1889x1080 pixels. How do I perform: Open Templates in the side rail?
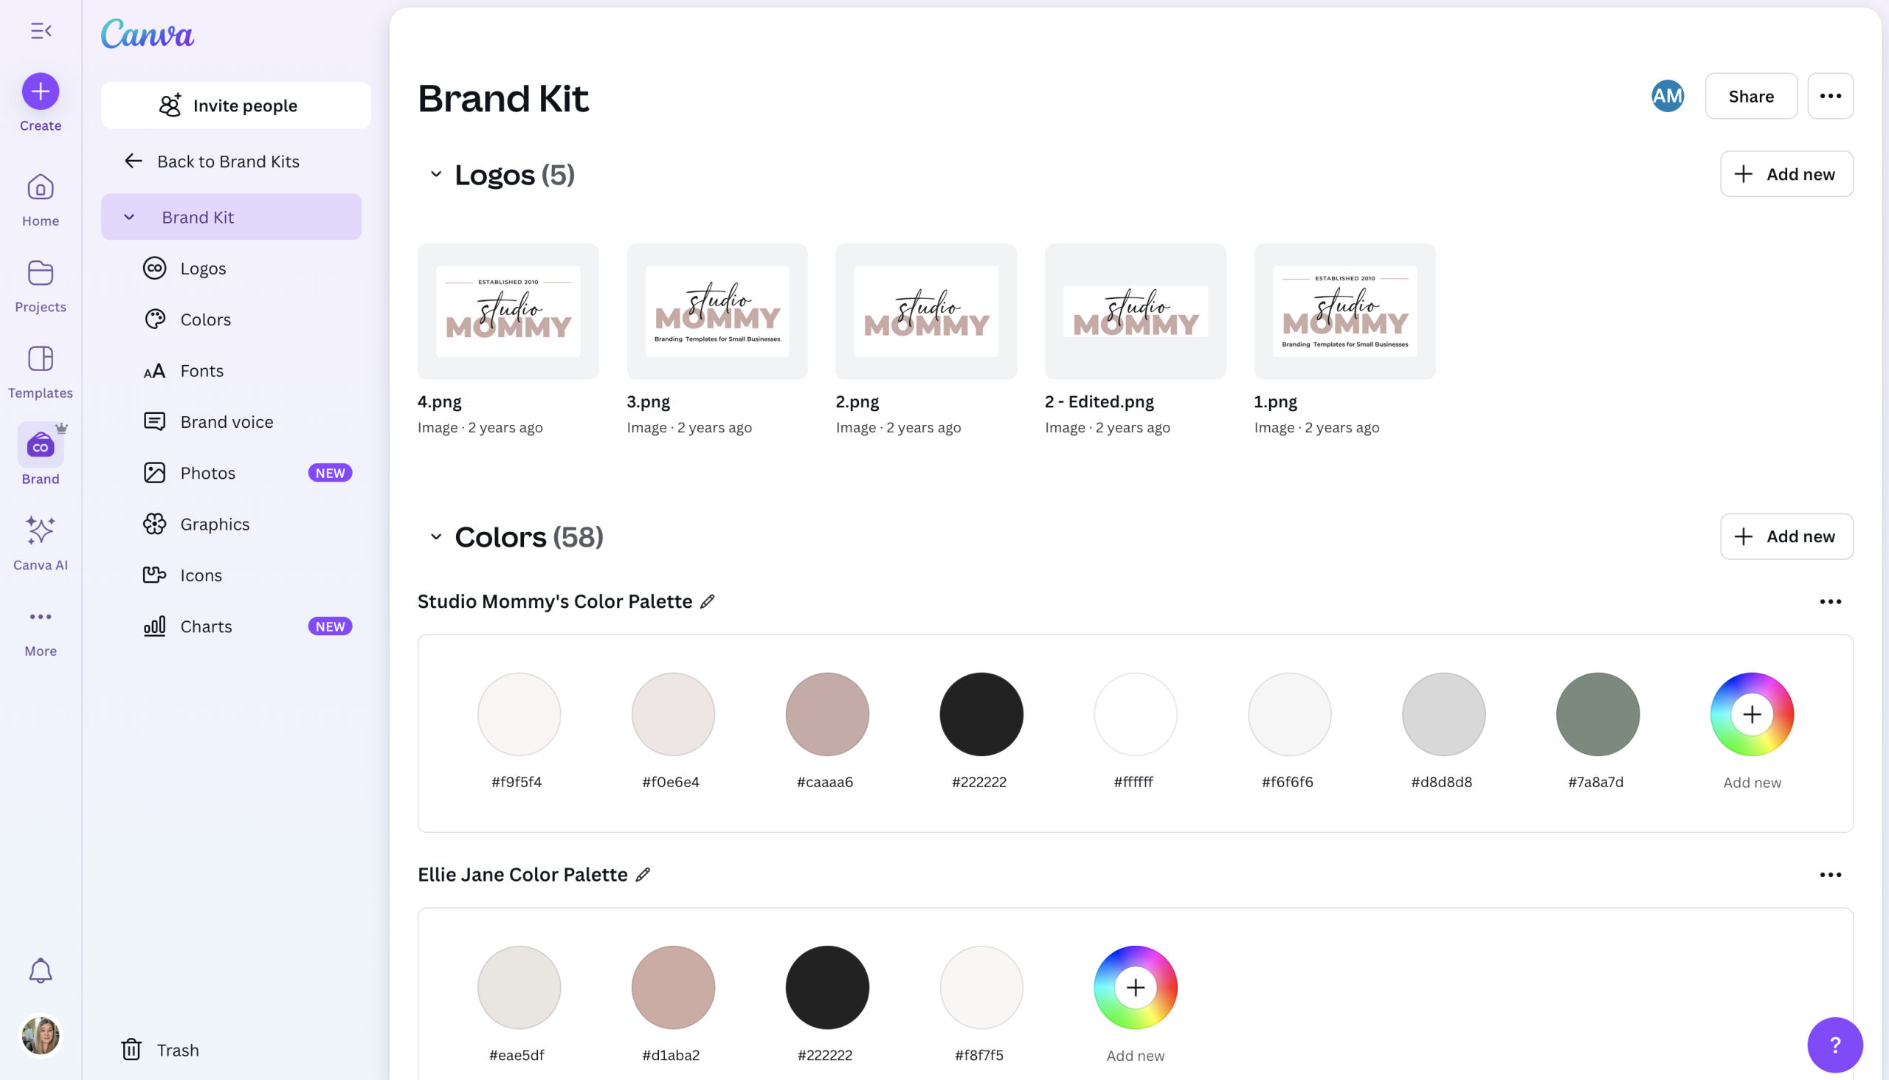click(41, 372)
